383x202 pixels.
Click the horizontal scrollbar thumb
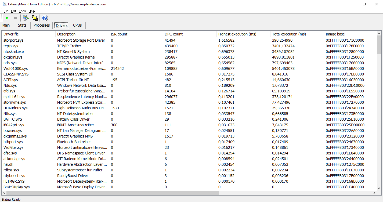(113, 193)
